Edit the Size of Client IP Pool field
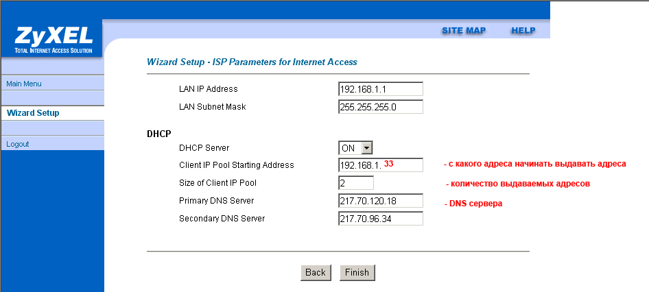Image resolution: width=649 pixels, height=292 pixels. (x=356, y=183)
